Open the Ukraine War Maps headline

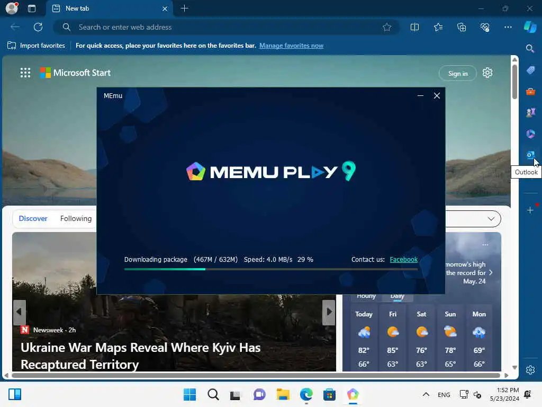(x=140, y=356)
